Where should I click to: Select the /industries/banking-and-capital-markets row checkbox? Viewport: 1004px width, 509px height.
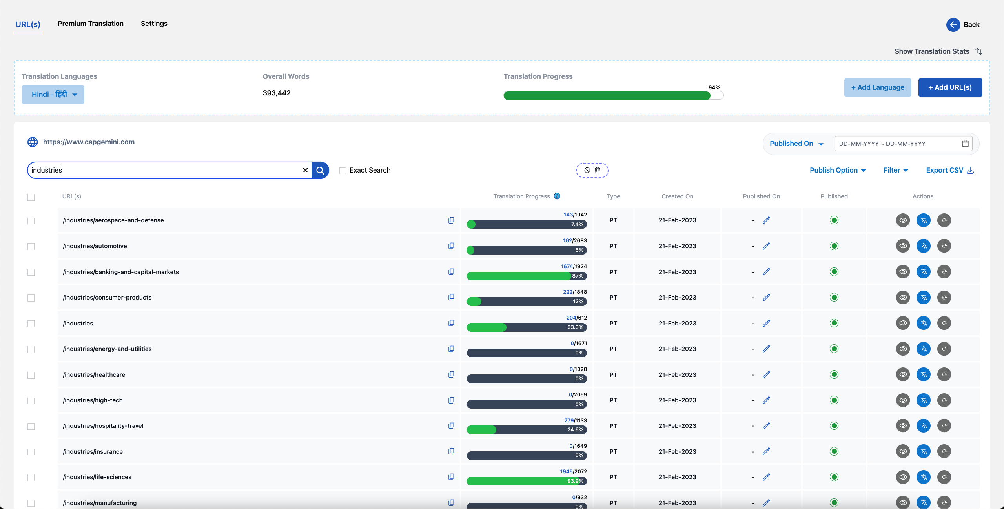pyautogui.click(x=31, y=272)
